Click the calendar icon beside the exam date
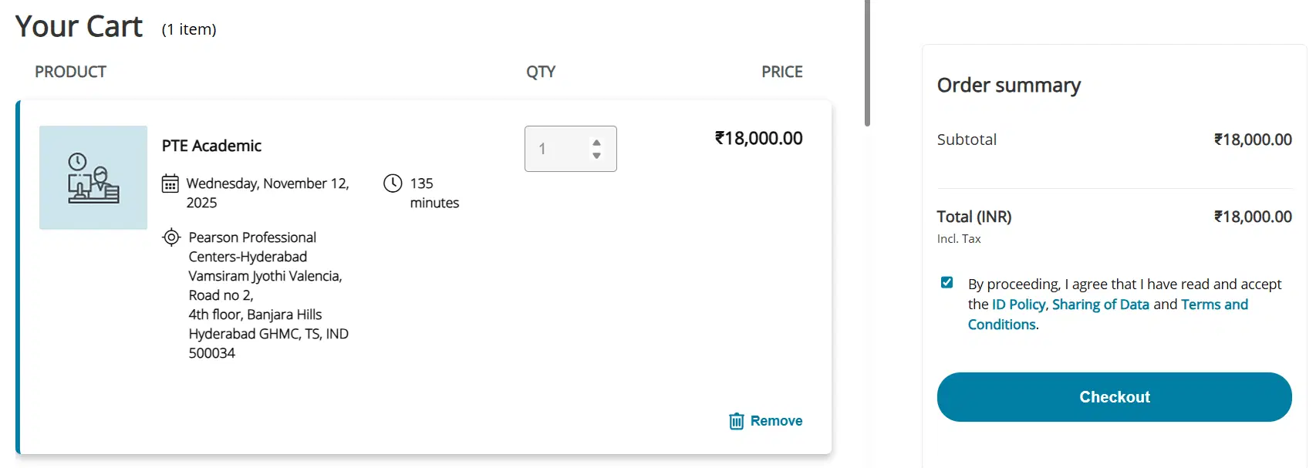 pyautogui.click(x=170, y=183)
